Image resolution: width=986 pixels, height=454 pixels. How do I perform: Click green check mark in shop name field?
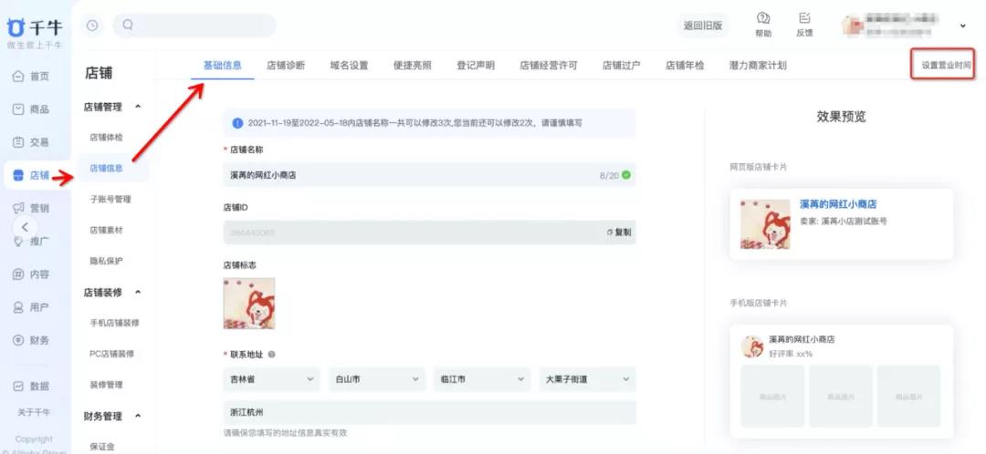pyautogui.click(x=625, y=175)
